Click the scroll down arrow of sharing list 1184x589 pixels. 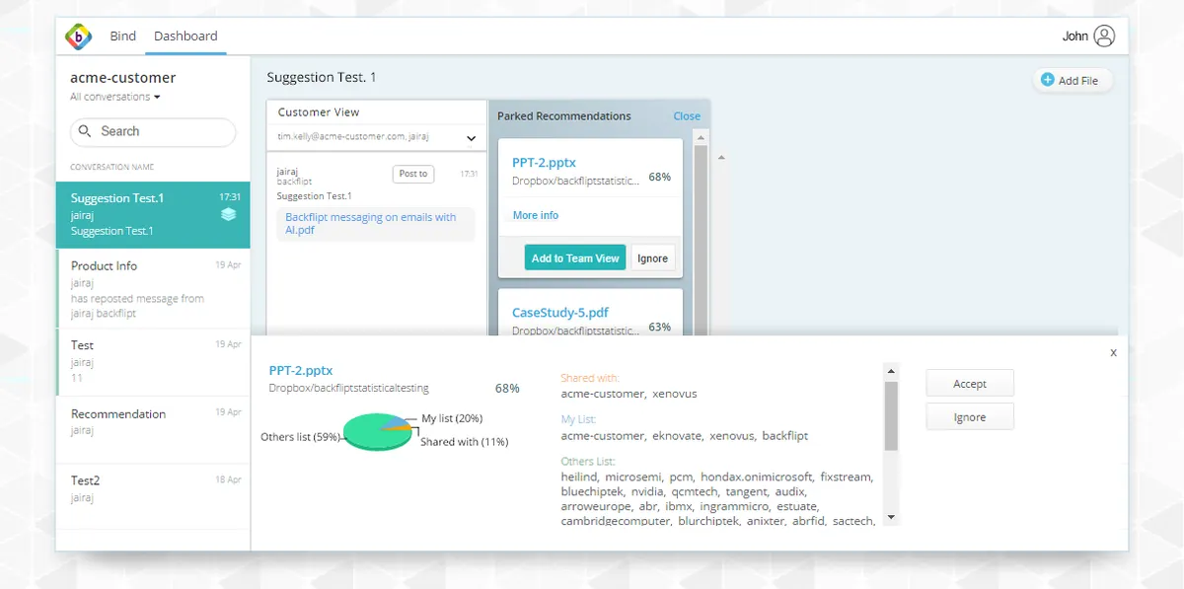(x=891, y=517)
